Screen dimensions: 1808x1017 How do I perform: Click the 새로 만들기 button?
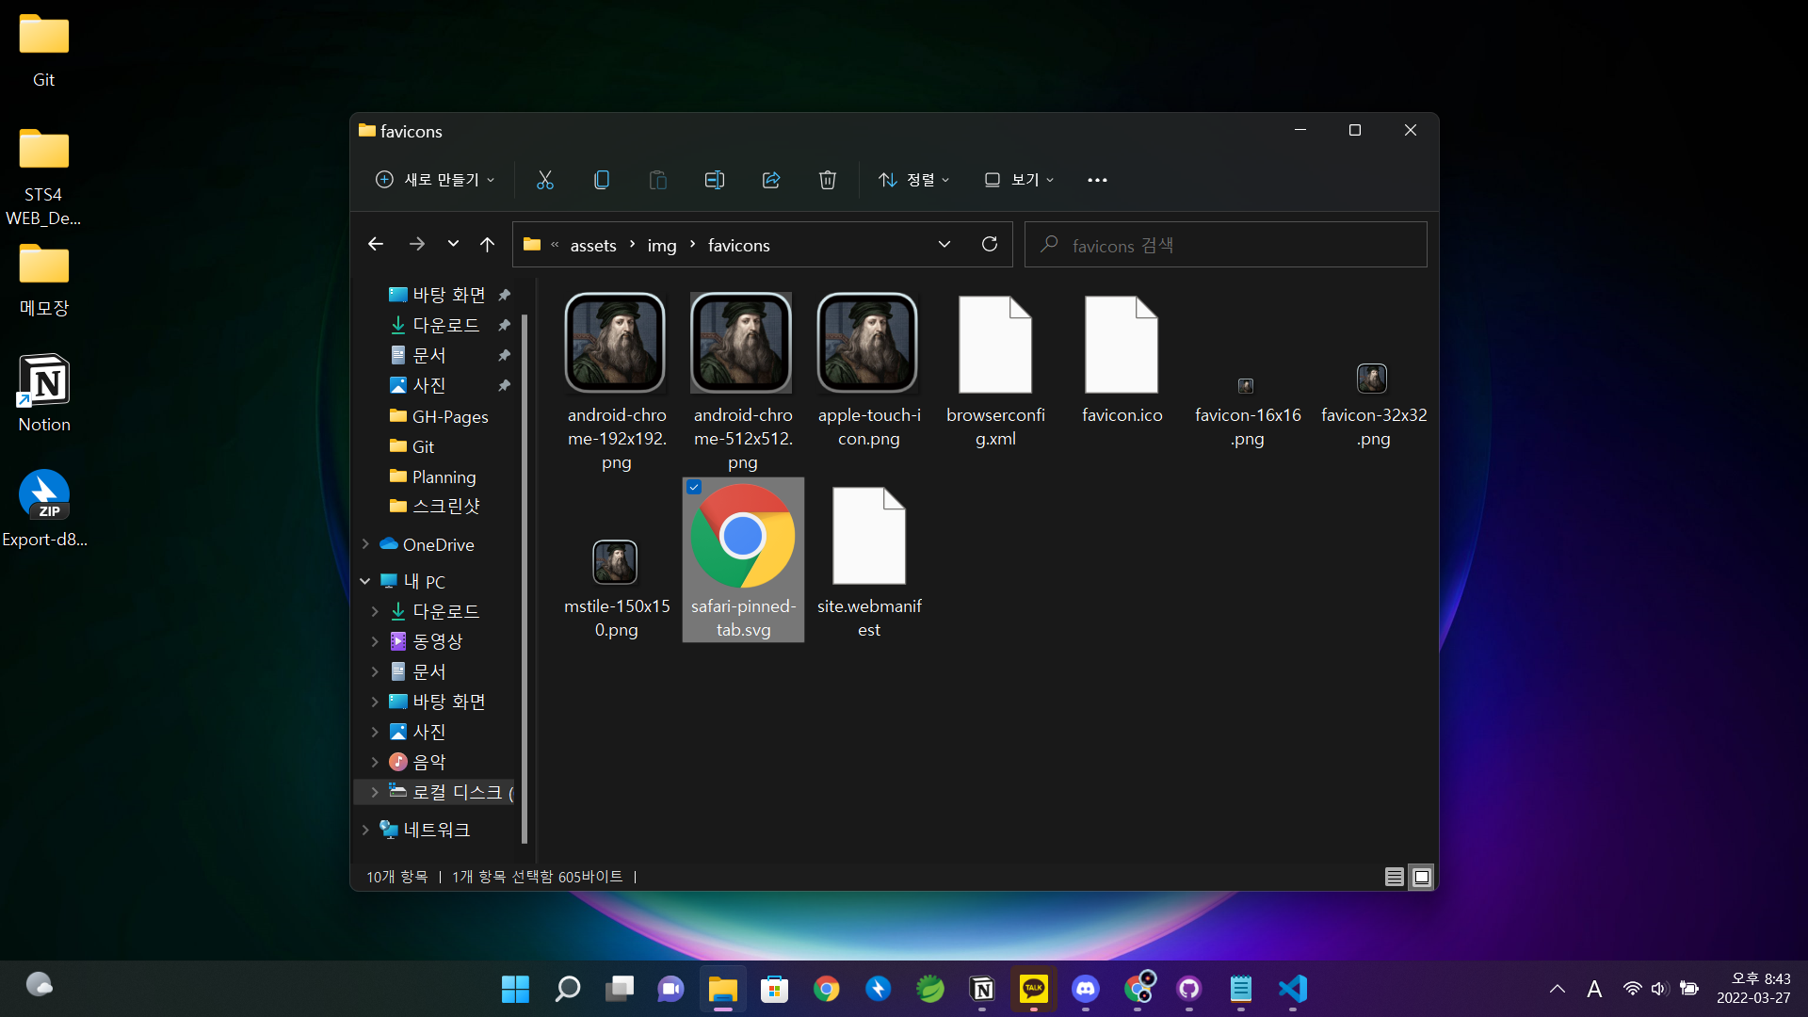click(x=435, y=180)
